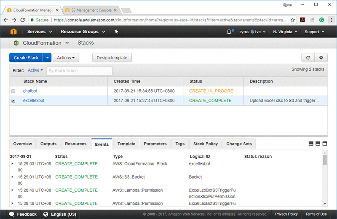Open the Privacy Policy link
Viewport: 337px width, 219px height.
(286, 214)
